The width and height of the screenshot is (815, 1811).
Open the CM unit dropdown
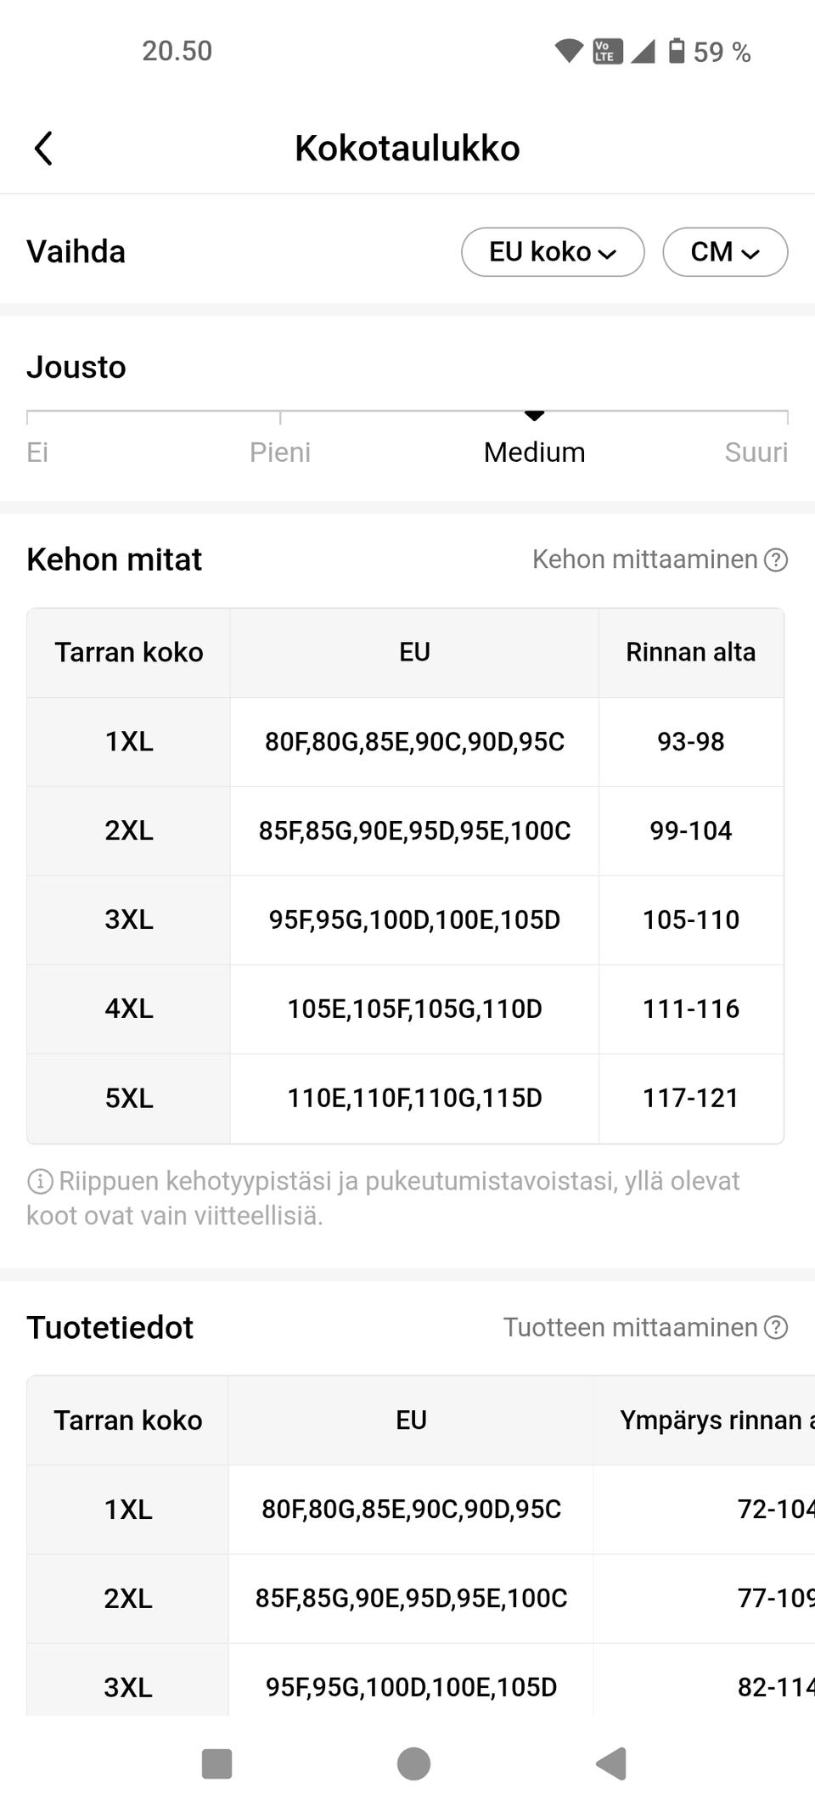tap(725, 252)
